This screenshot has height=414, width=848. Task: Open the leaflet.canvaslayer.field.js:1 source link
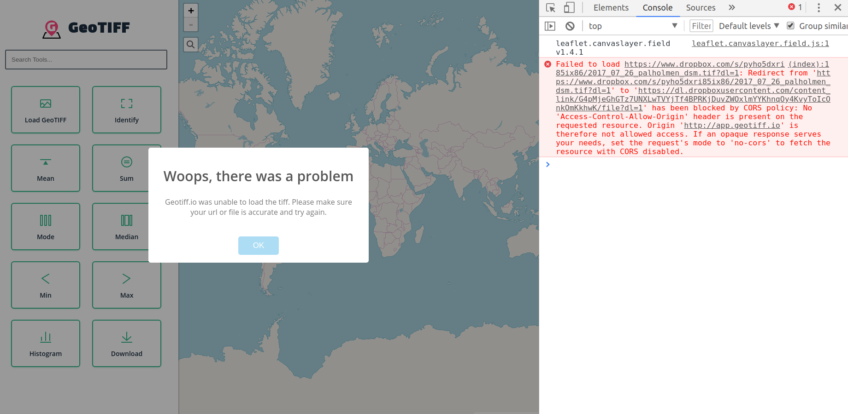(760, 44)
